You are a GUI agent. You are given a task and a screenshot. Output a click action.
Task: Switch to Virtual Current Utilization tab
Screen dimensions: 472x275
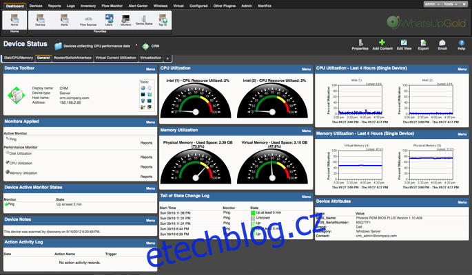tap(116, 58)
